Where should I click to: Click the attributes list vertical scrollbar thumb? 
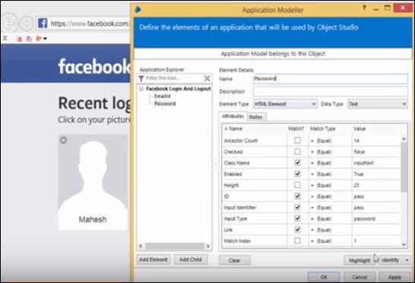coord(404,167)
